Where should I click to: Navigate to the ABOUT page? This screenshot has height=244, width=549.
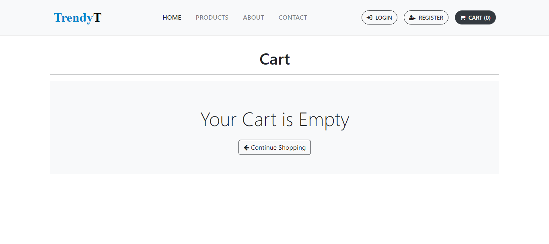(253, 18)
